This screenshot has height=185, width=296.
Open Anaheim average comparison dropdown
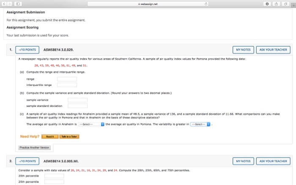[x=91, y=124]
